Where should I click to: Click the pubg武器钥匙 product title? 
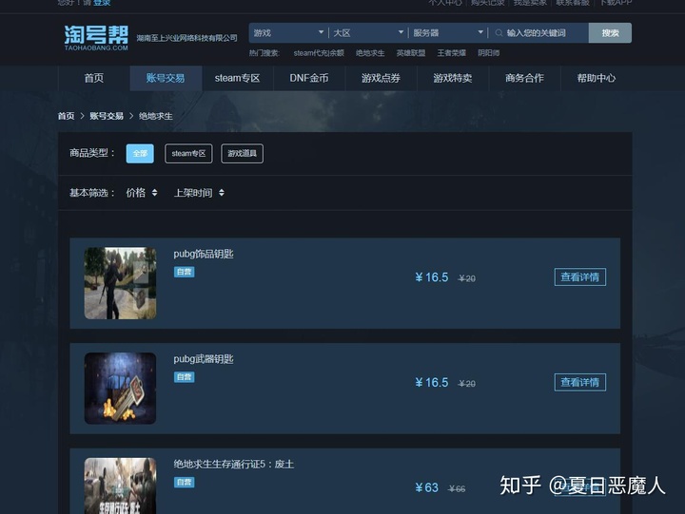(x=204, y=359)
